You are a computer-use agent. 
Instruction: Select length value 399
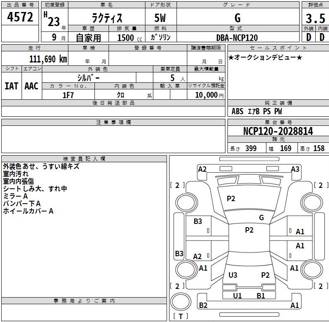(251, 149)
